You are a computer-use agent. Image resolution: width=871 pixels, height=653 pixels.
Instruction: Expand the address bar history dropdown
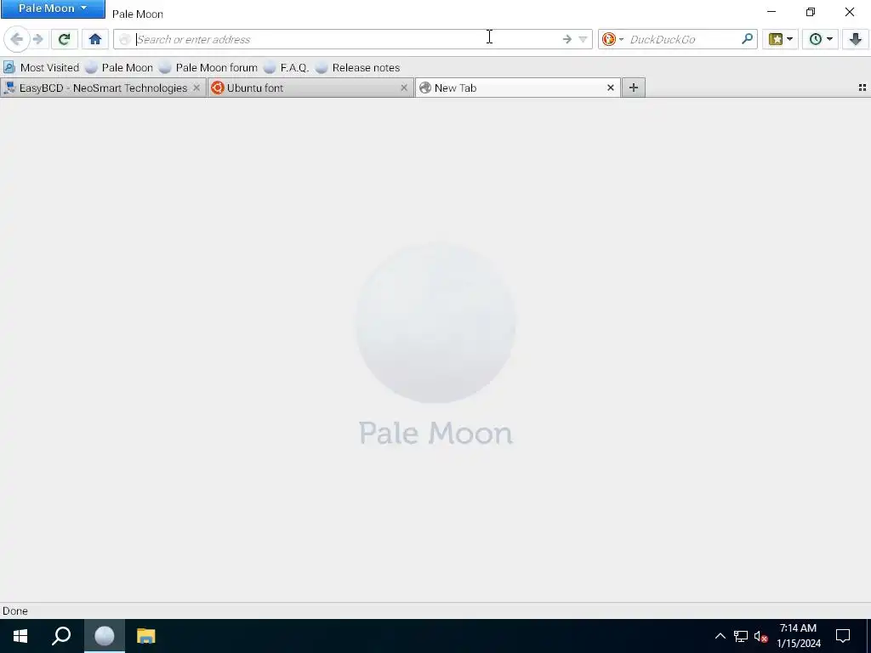(x=583, y=39)
